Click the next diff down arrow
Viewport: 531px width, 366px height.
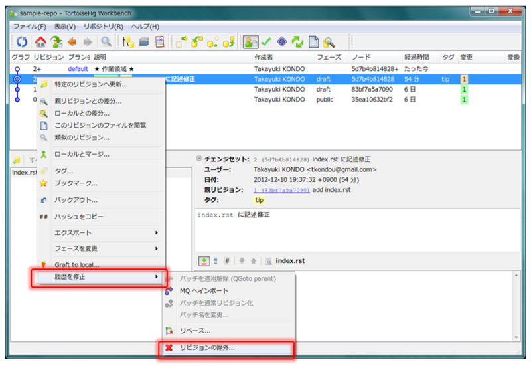click(242, 261)
